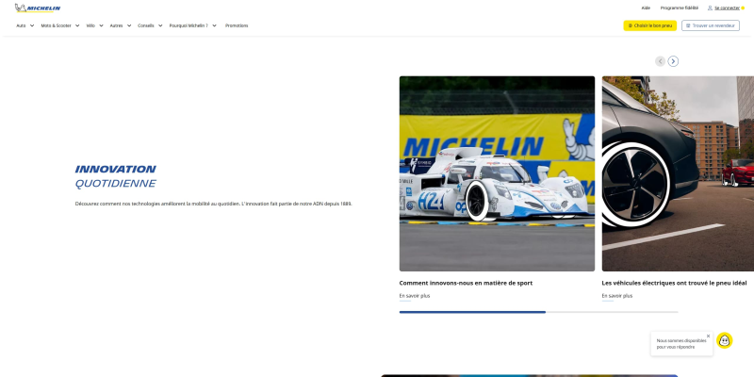The image size is (754, 377).
Task: Open the electric vehicle wheel image
Action: point(678,173)
